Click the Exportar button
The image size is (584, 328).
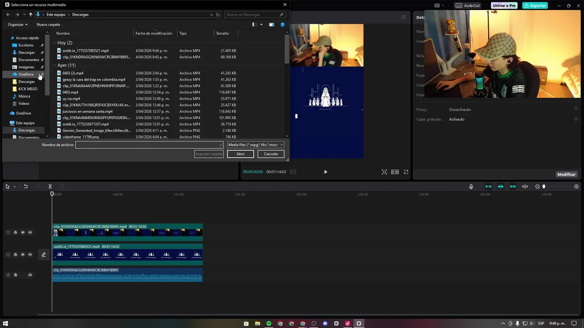535,5
